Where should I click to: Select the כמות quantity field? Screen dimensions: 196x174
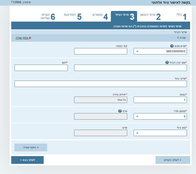coord(160,100)
